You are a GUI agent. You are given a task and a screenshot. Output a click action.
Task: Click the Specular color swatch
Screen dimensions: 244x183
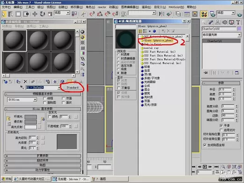pyautogui.click(x=31, y=127)
